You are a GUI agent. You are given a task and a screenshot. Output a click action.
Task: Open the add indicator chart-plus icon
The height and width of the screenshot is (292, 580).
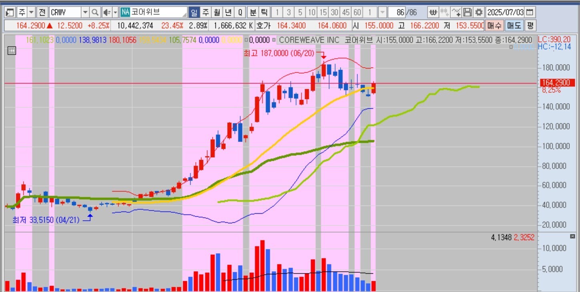pos(456,12)
